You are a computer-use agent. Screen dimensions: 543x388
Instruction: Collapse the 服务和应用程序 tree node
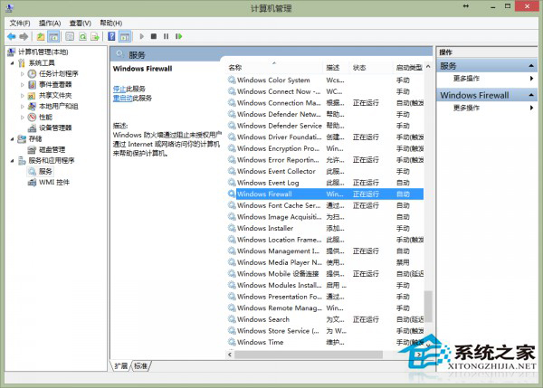[13, 161]
